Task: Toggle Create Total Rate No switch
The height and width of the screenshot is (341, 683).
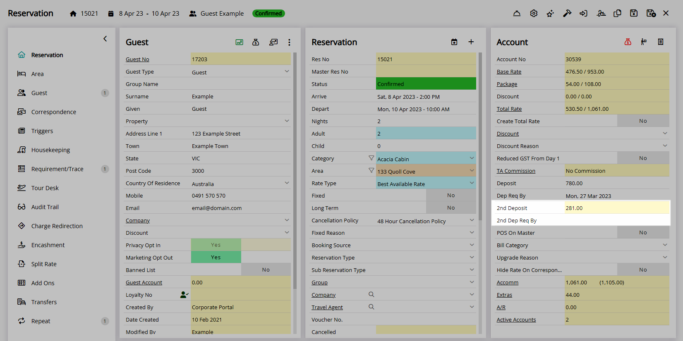Action: (643, 121)
